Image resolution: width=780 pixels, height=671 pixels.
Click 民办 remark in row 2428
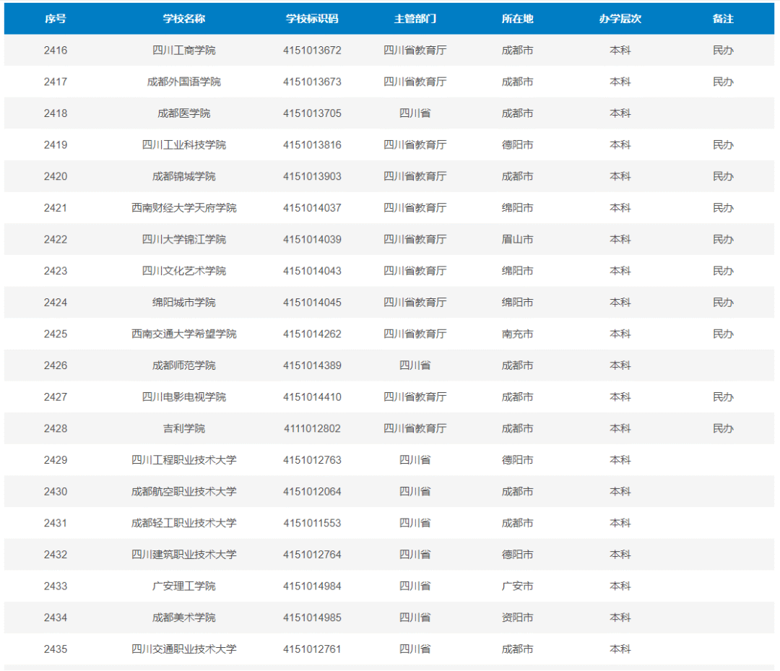point(723,428)
